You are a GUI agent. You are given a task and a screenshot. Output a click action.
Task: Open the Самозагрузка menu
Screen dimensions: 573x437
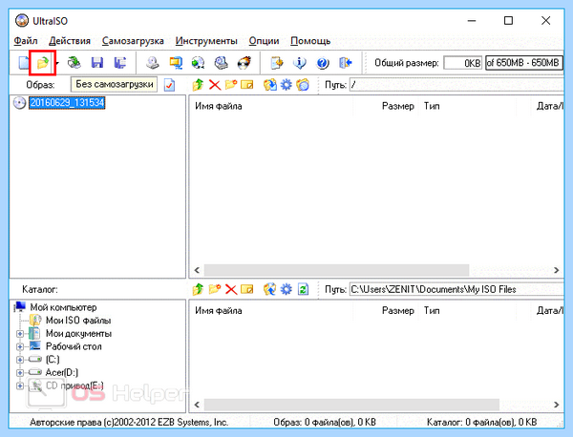[133, 40]
